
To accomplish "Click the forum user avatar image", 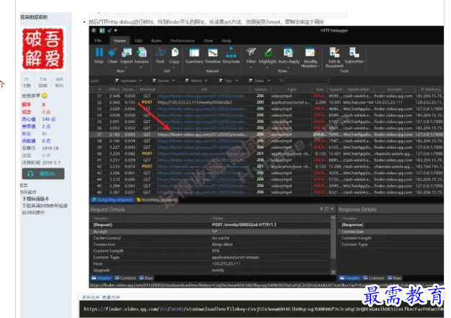I will tap(43, 48).
